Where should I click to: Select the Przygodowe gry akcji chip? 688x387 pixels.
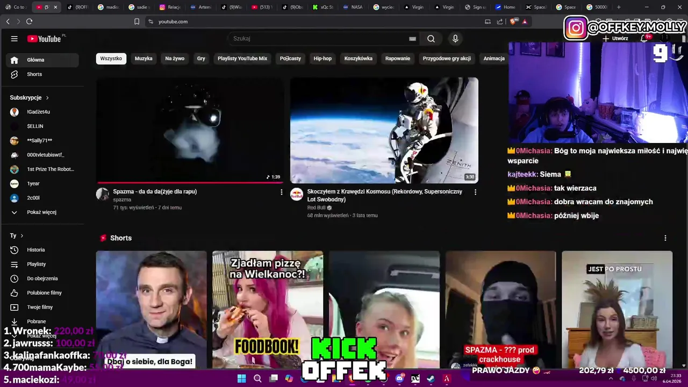(x=447, y=59)
